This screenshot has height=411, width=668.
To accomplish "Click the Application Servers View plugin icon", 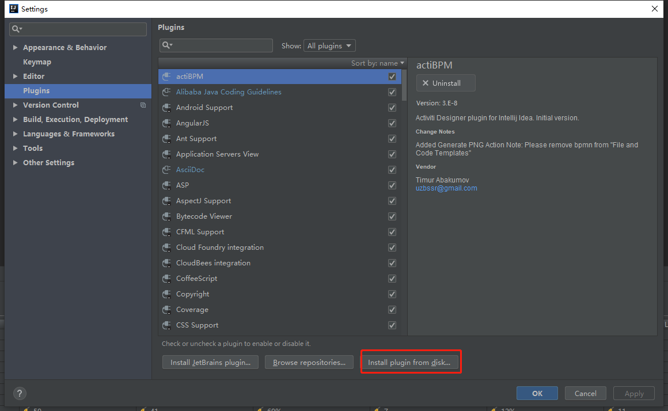I will click(166, 154).
